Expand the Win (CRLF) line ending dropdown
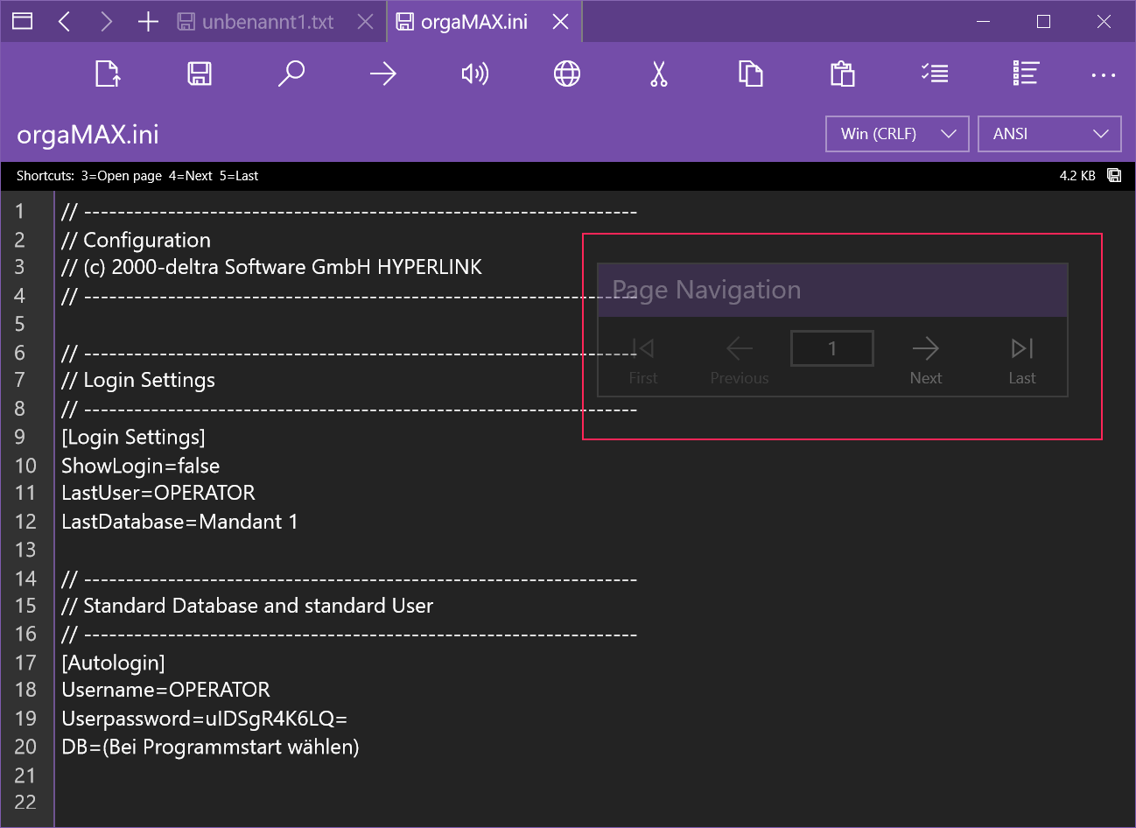Viewport: 1136px width, 828px height. click(897, 134)
